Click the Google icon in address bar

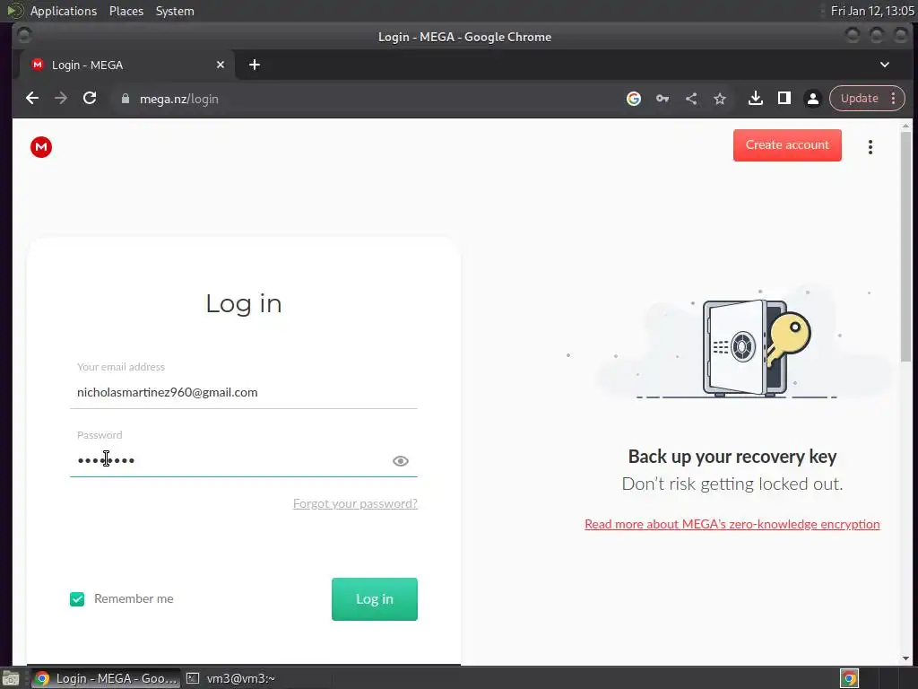[x=634, y=99]
